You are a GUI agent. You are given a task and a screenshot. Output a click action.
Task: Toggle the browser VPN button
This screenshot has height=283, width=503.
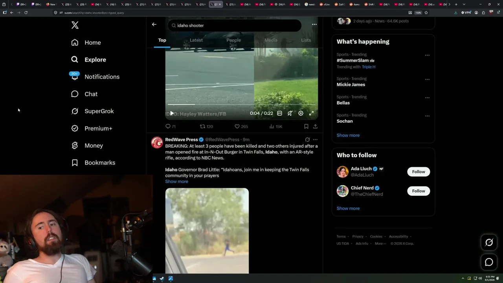[466, 13]
